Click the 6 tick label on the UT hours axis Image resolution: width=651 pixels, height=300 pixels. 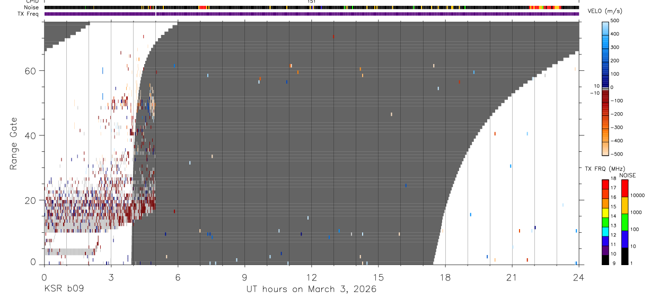(178, 277)
